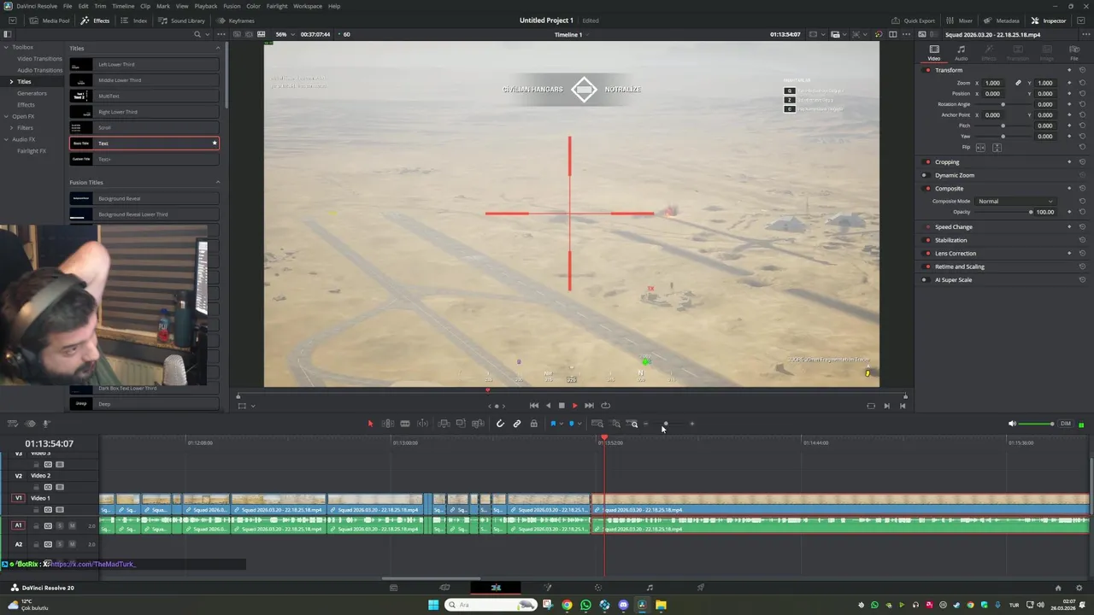This screenshot has width=1094, height=615.
Task: Select Titles in effects tree
Action: (24, 81)
